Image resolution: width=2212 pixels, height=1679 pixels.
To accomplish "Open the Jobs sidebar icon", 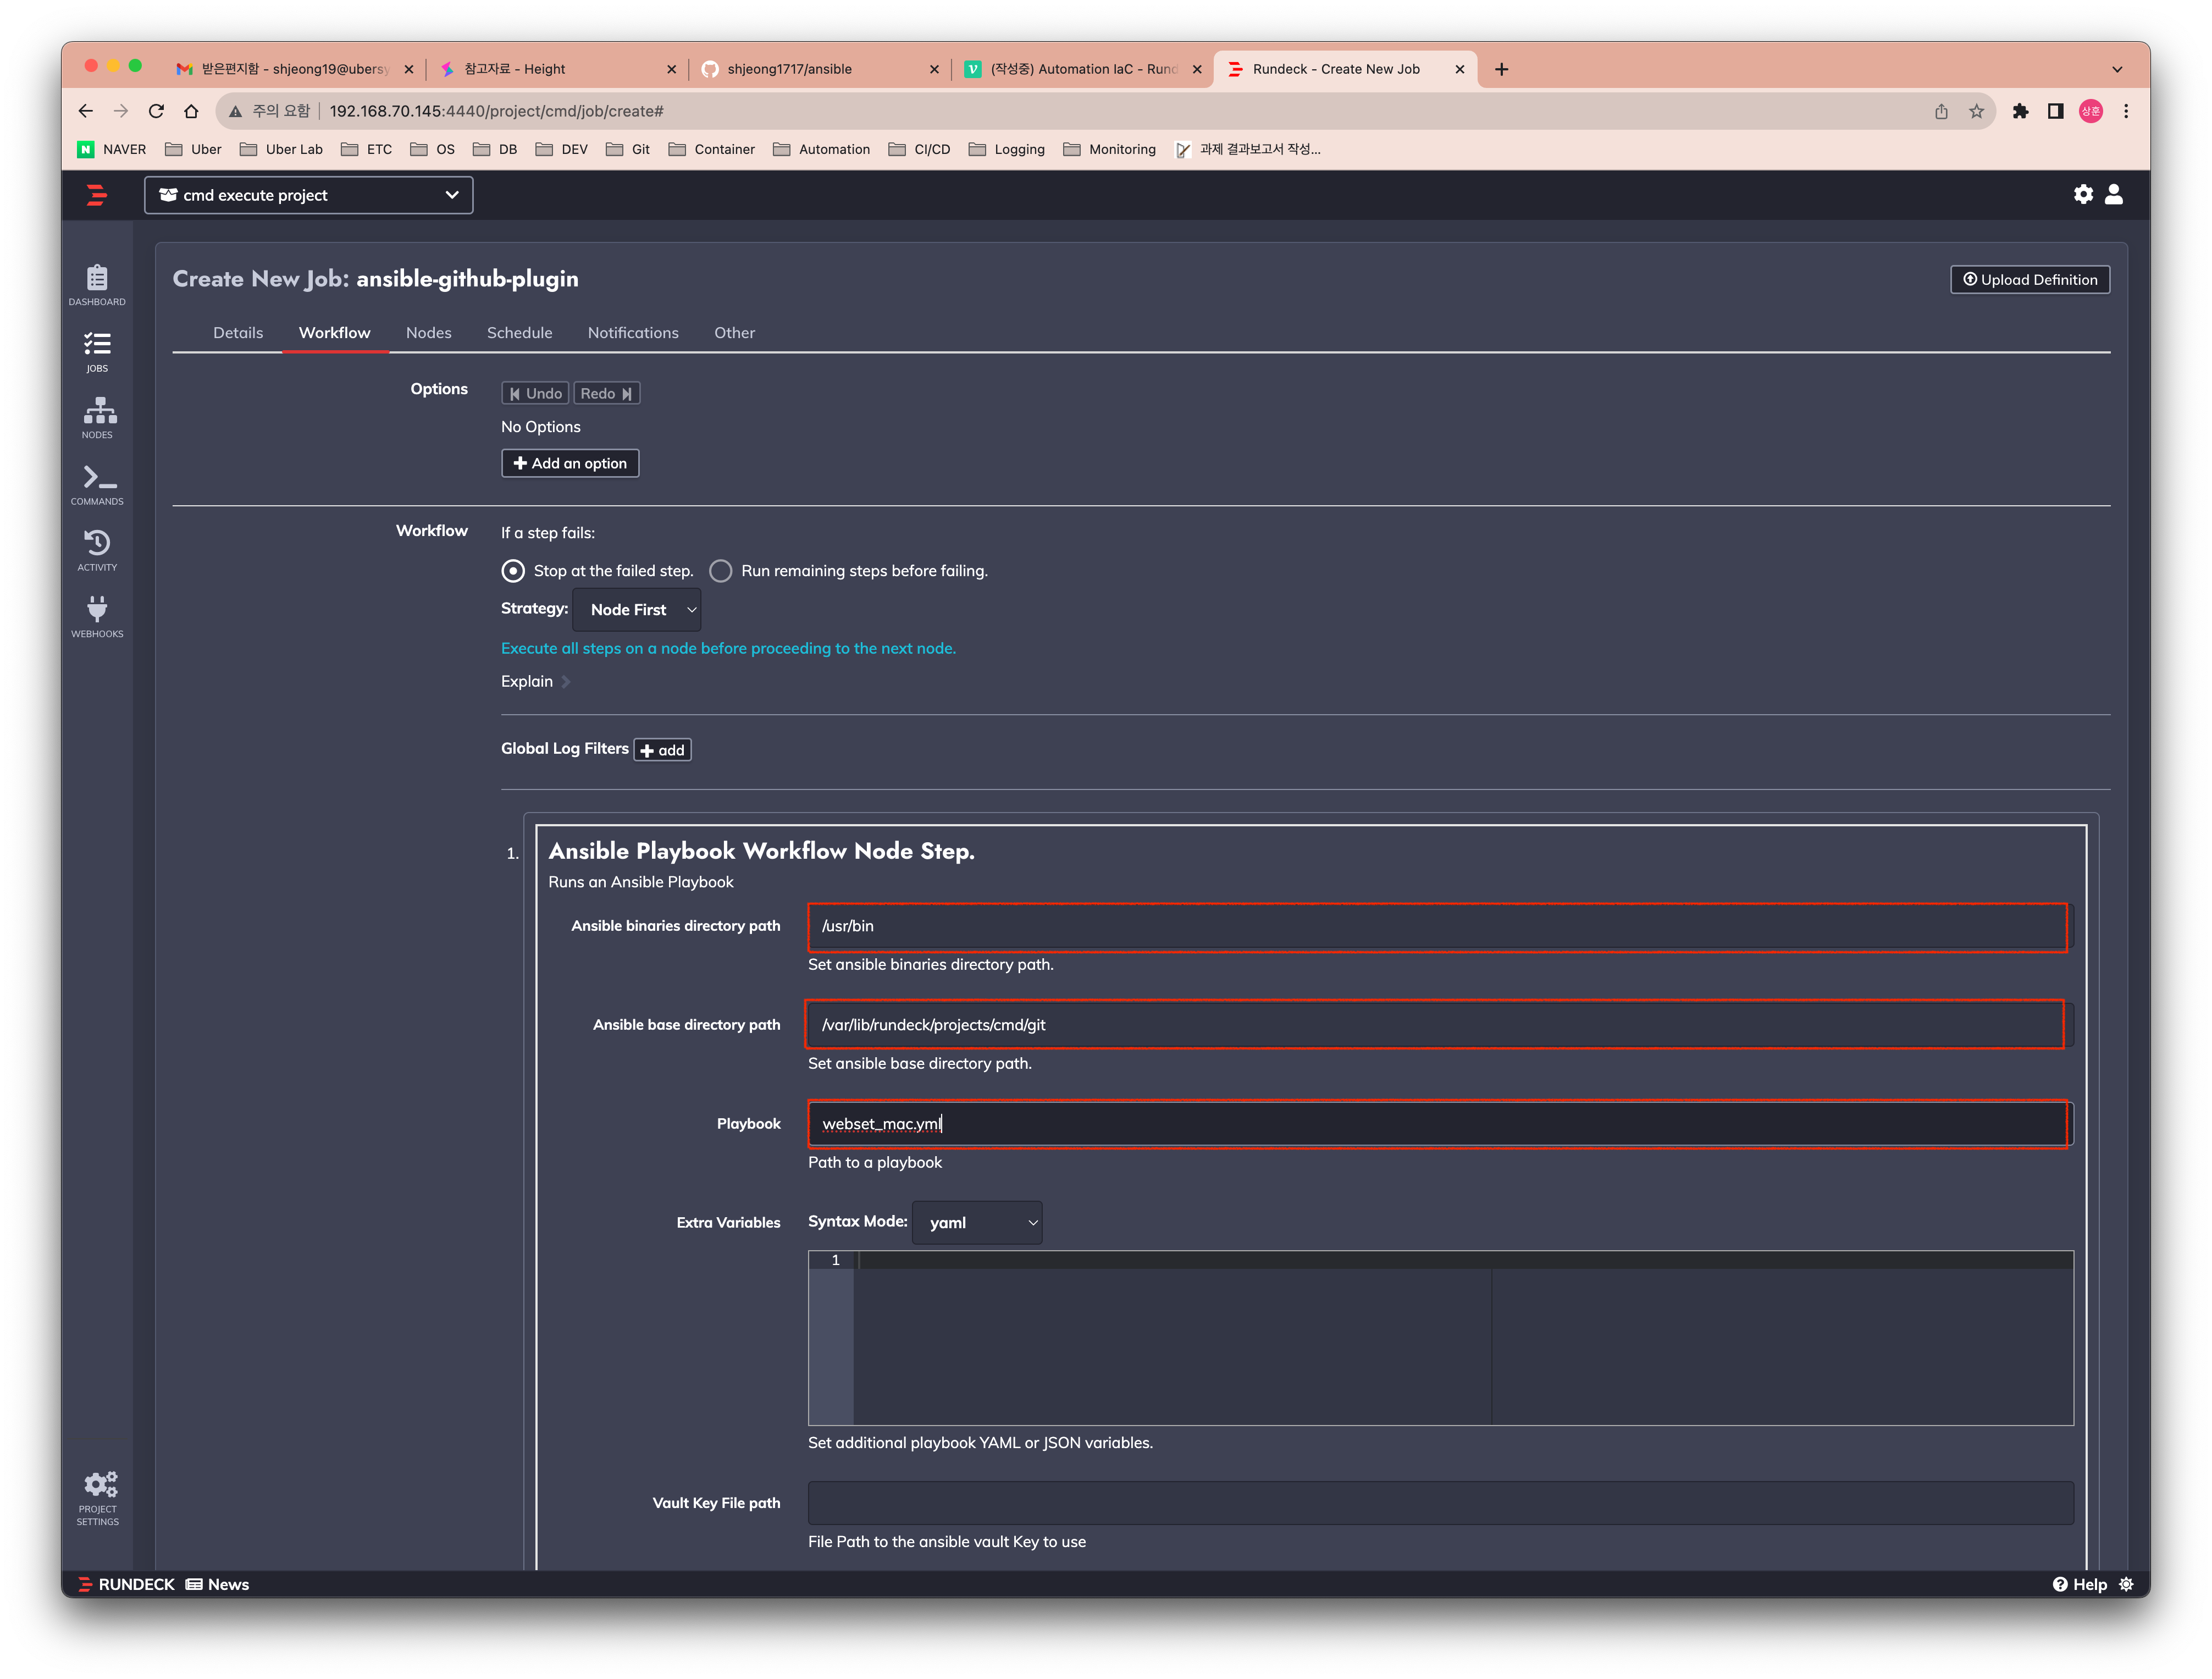I will (97, 352).
